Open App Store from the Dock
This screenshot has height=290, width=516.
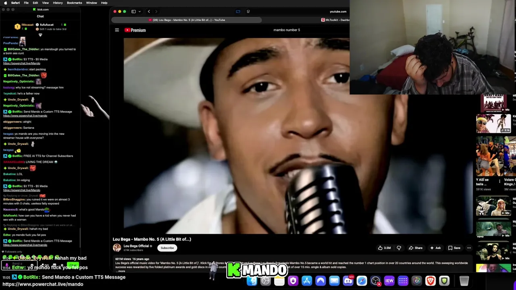(307, 281)
